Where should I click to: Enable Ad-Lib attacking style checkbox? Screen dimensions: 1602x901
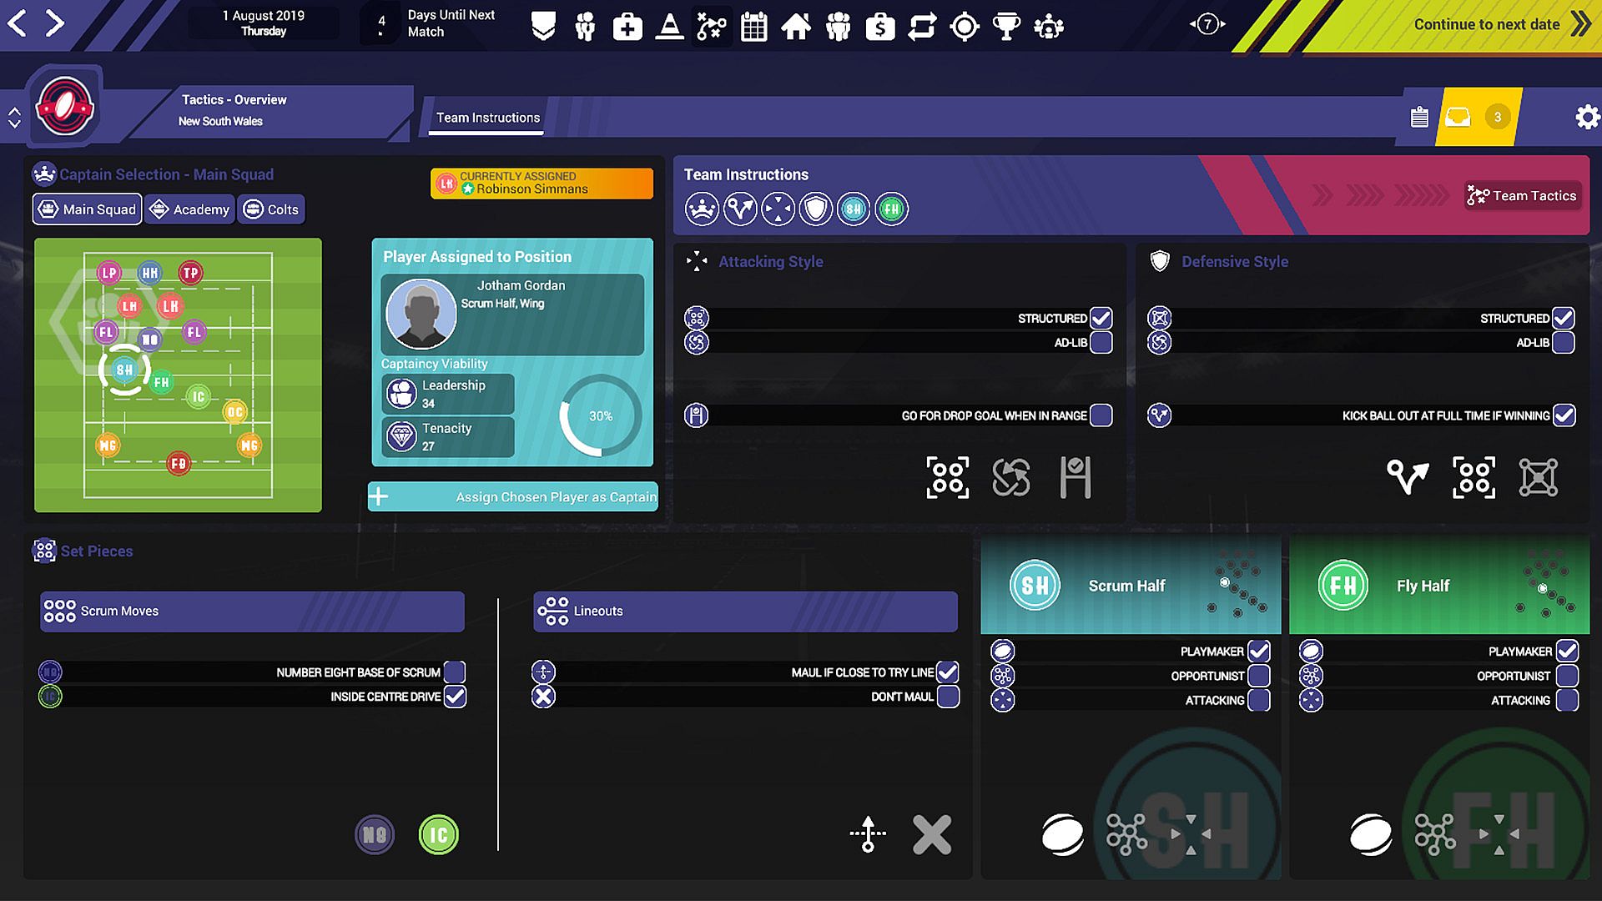point(1101,343)
